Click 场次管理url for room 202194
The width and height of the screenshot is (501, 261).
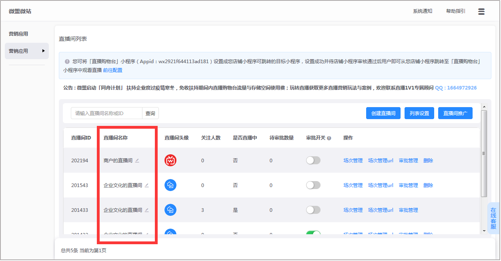coord(381,161)
